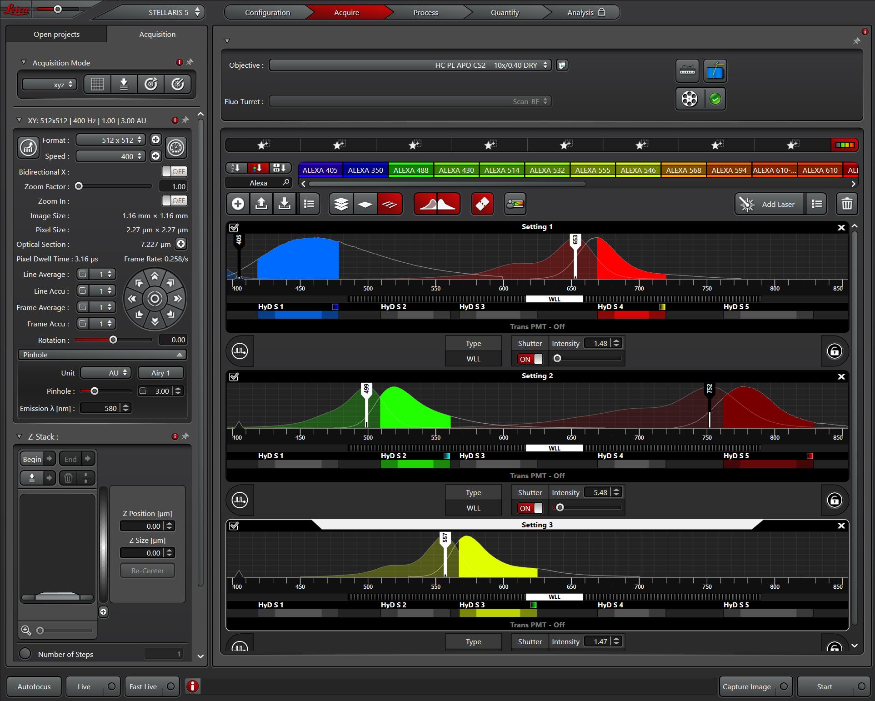This screenshot has height=701, width=875.
Task: Select the single layer sequential mode icon
Action: tap(365, 204)
